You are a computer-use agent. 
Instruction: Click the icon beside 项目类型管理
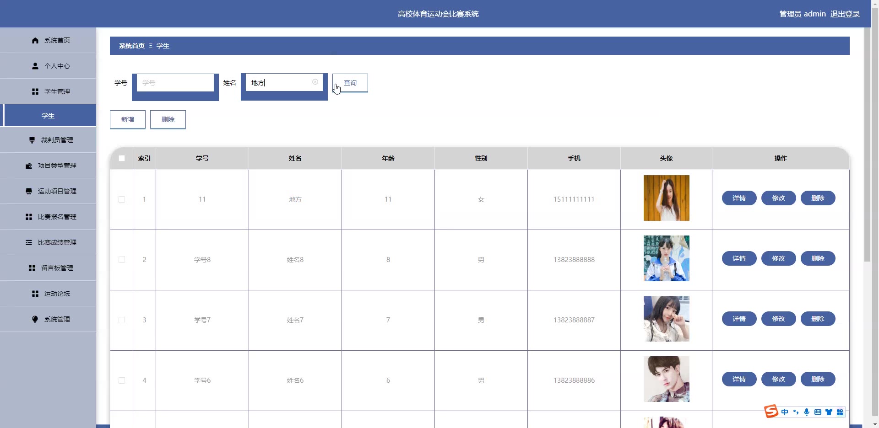click(29, 166)
